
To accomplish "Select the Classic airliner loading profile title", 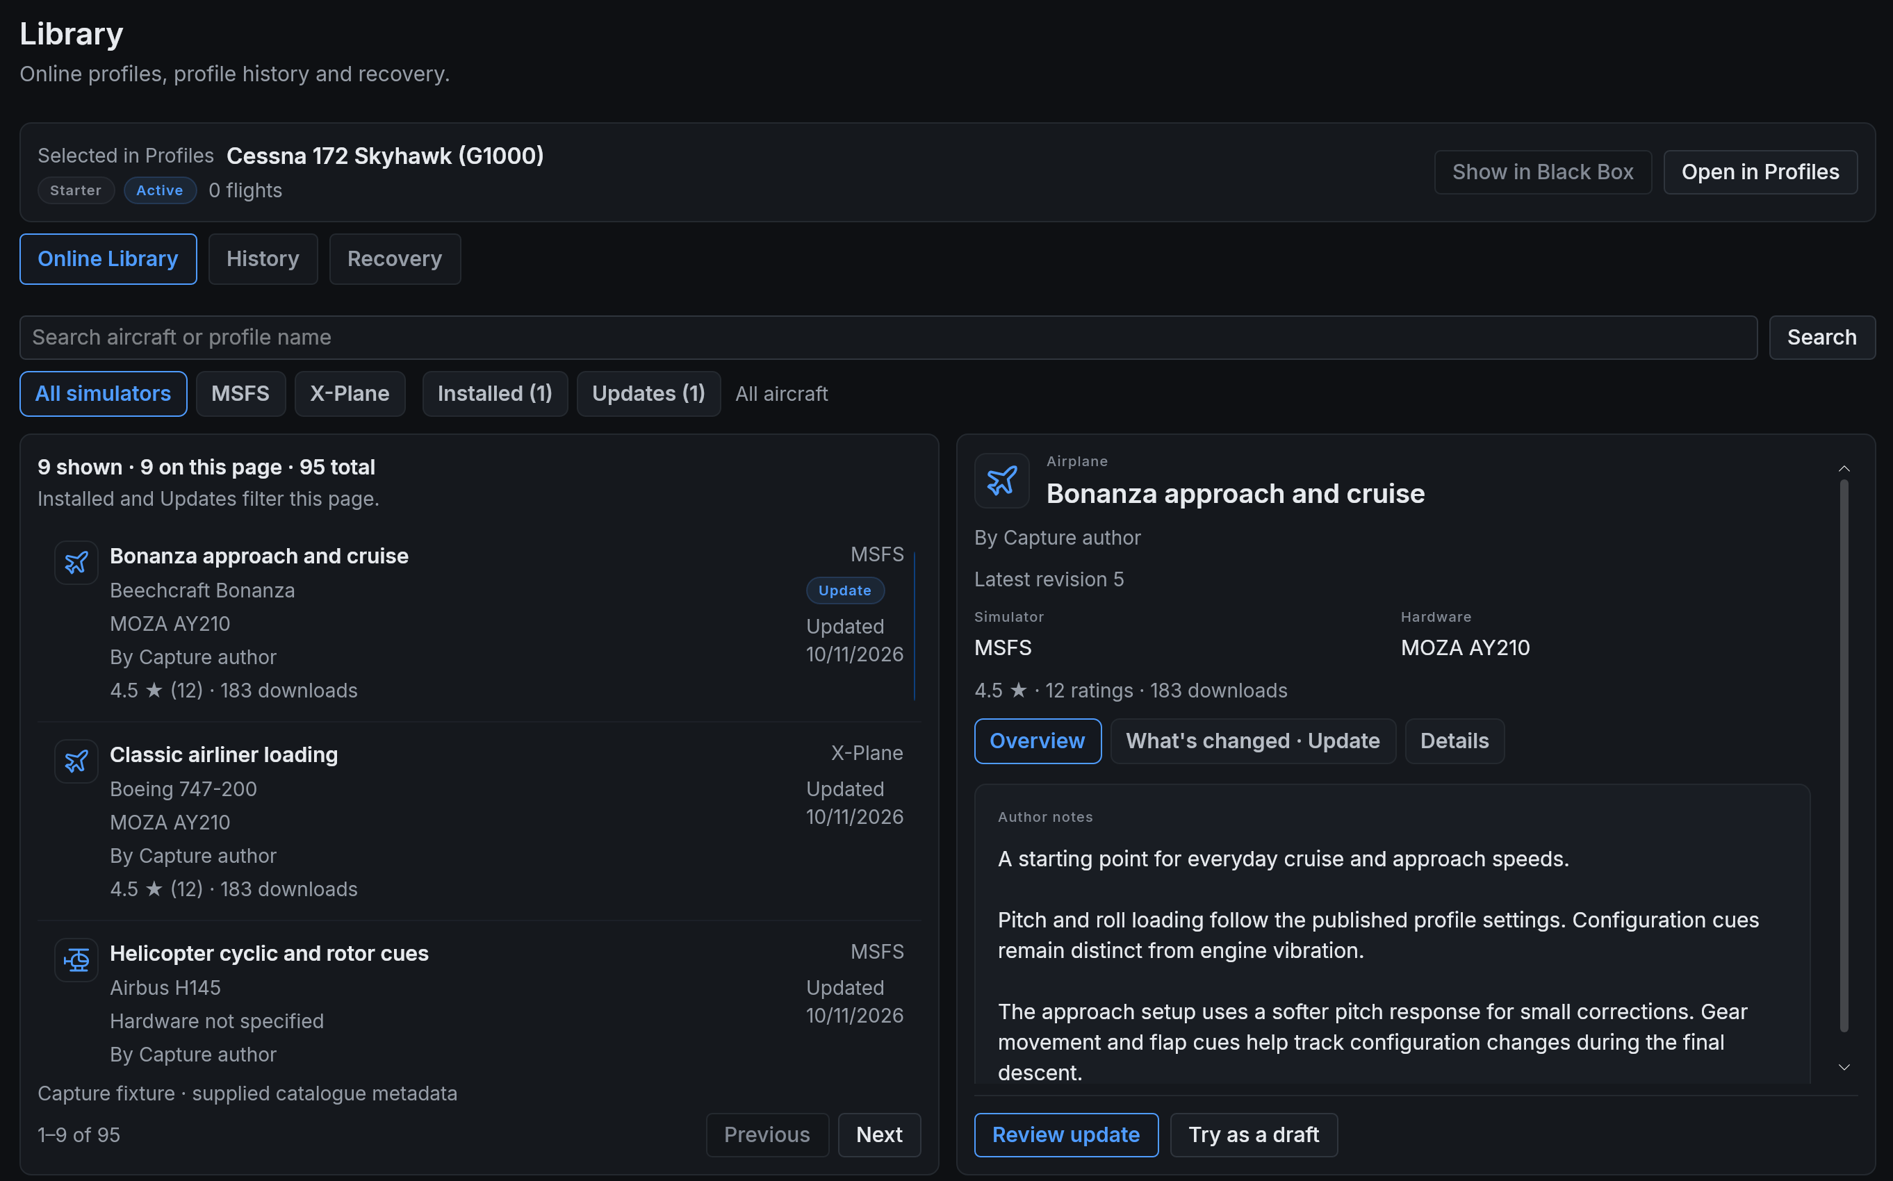I will point(224,754).
